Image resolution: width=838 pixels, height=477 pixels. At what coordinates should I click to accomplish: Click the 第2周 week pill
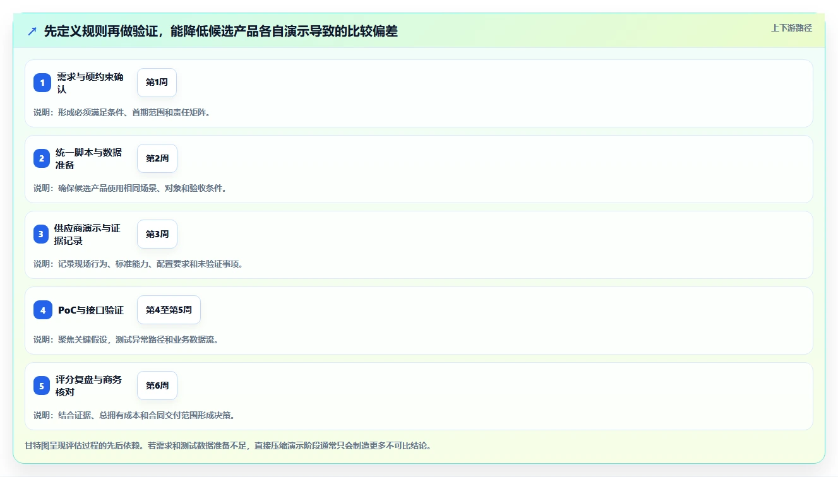157,158
